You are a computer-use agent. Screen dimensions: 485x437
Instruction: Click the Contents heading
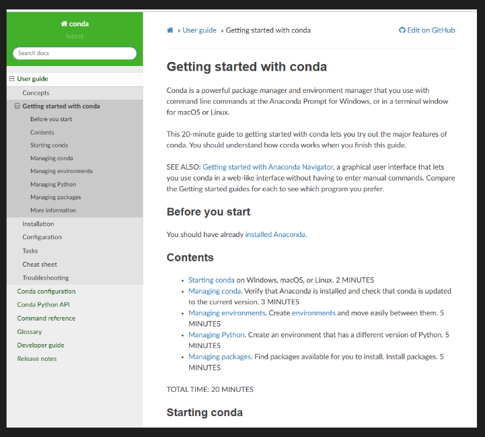click(x=190, y=257)
